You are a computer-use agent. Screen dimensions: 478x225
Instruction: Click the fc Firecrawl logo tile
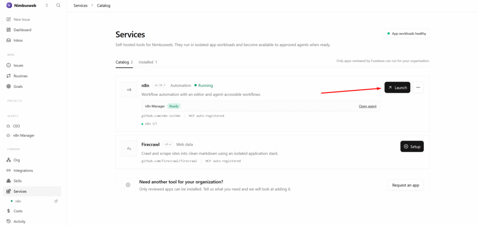(129, 149)
